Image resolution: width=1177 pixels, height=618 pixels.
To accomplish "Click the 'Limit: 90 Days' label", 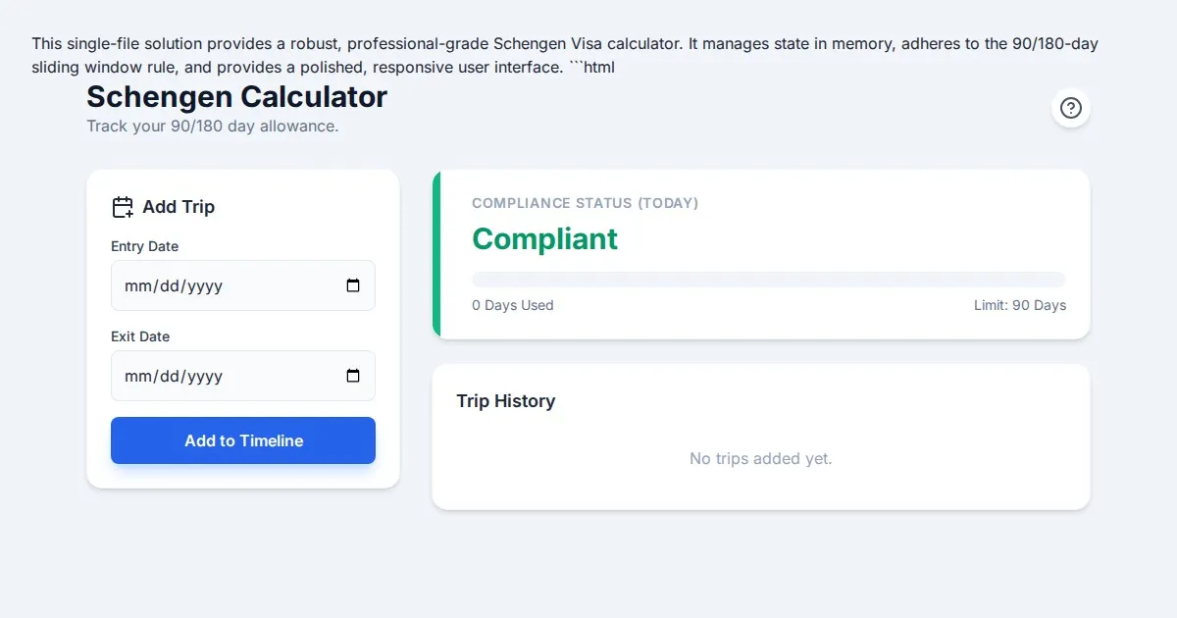I will [x=1019, y=305].
